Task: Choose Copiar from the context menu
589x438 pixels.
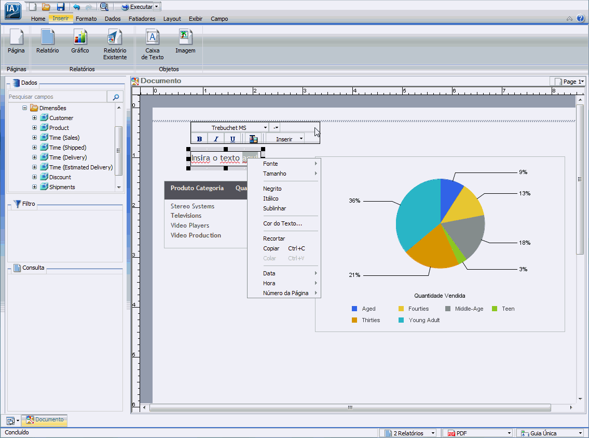Action: [284, 248]
